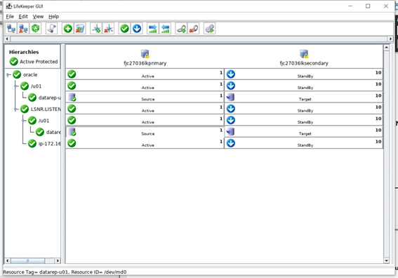Open the View menu

38,17
